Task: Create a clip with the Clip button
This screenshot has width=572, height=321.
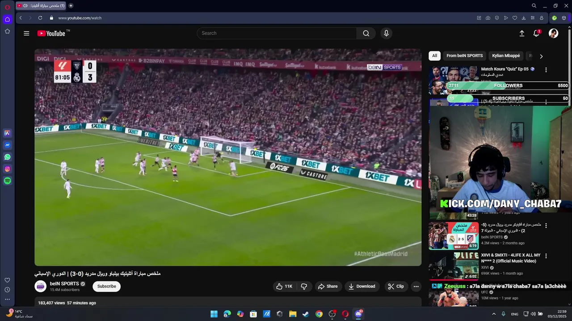Action: click(396, 286)
